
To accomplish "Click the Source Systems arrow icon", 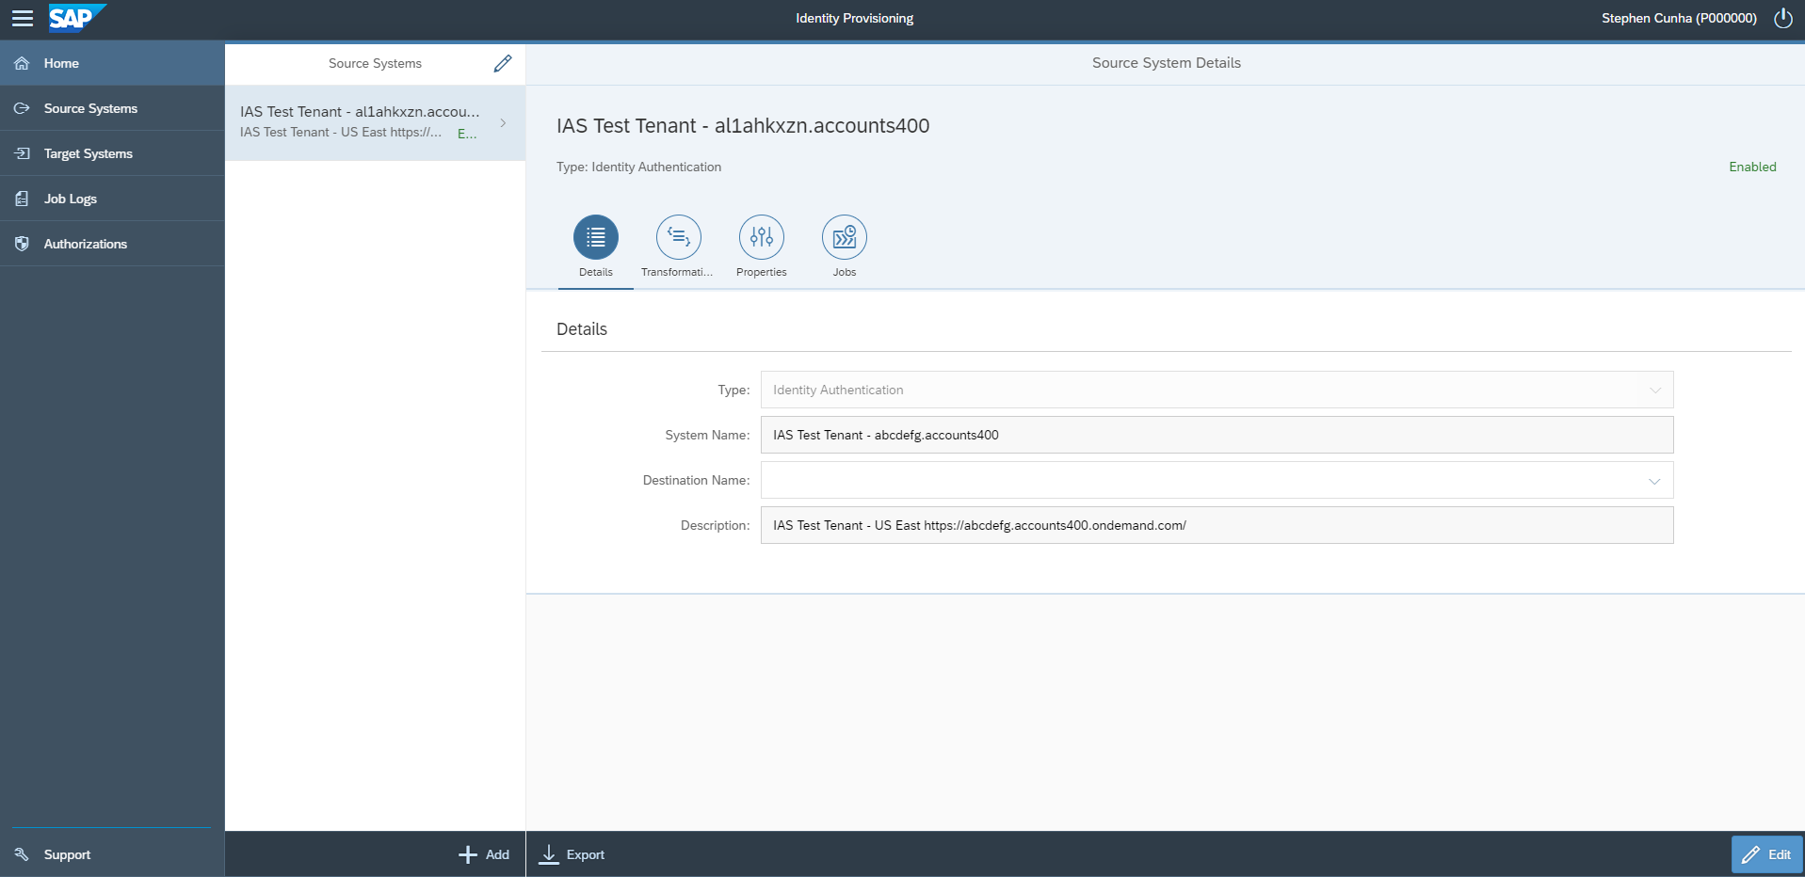I will coord(22,108).
